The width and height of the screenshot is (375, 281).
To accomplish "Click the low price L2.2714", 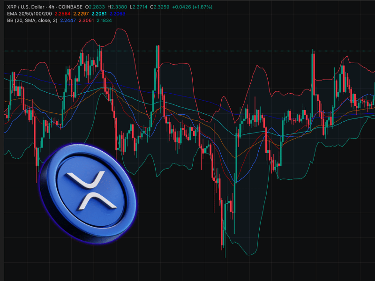I will (x=138, y=7).
